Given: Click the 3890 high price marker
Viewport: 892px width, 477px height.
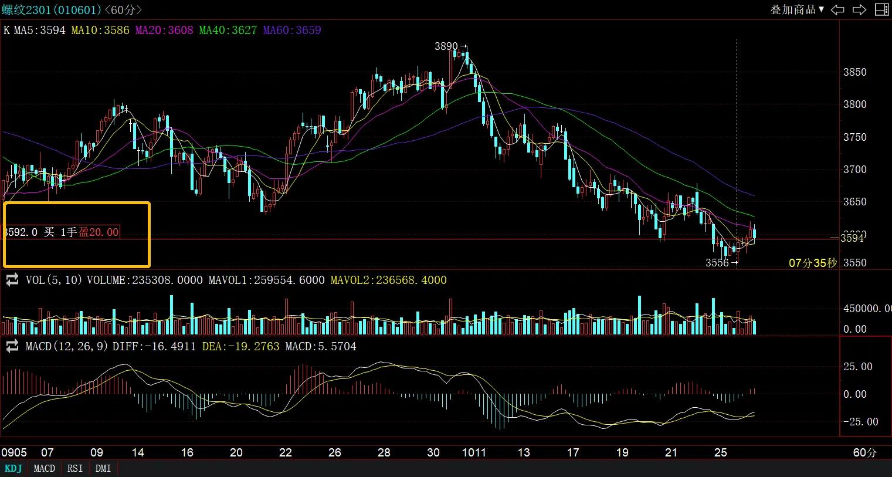Looking at the screenshot, I should 446,46.
